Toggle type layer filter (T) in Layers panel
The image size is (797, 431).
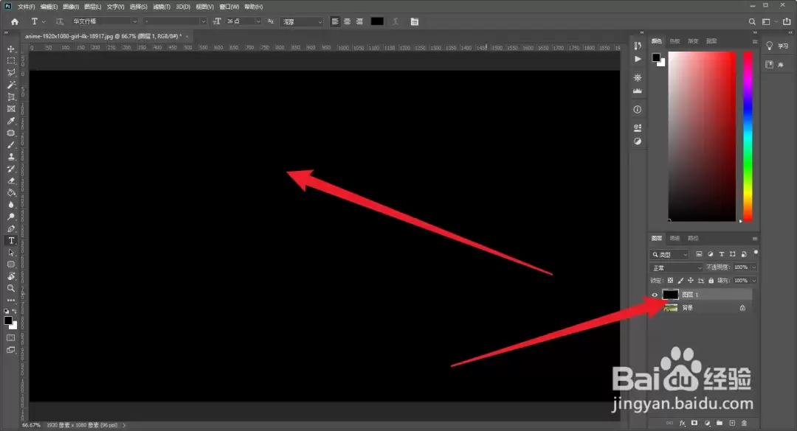coord(721,254)
